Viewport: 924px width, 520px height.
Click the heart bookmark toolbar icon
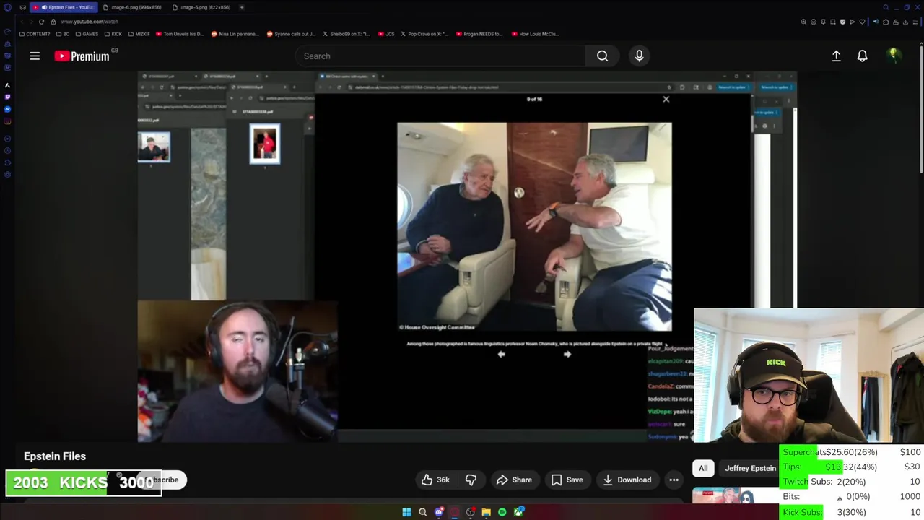pos(862,22)
